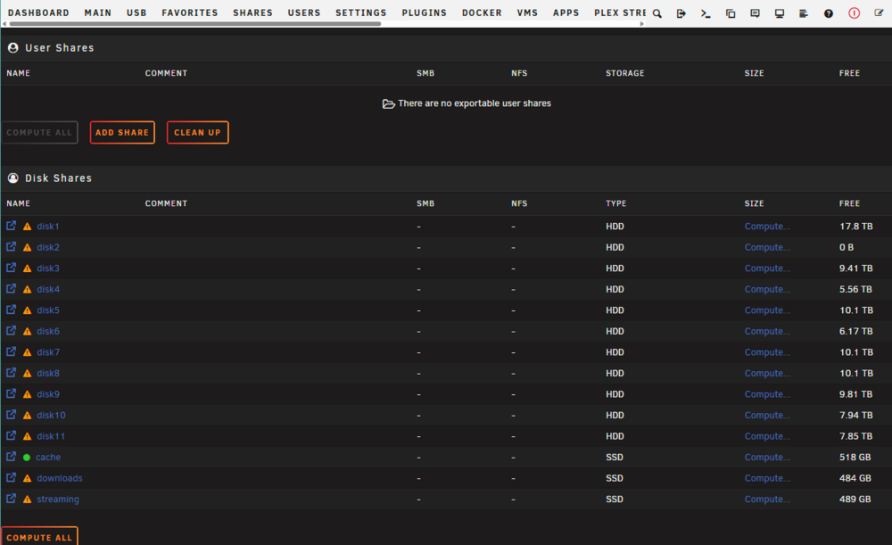Click the logout icon in header
The height and width of the screenshot is (545, 892).
pyautogui.click(x=681, y=13)
